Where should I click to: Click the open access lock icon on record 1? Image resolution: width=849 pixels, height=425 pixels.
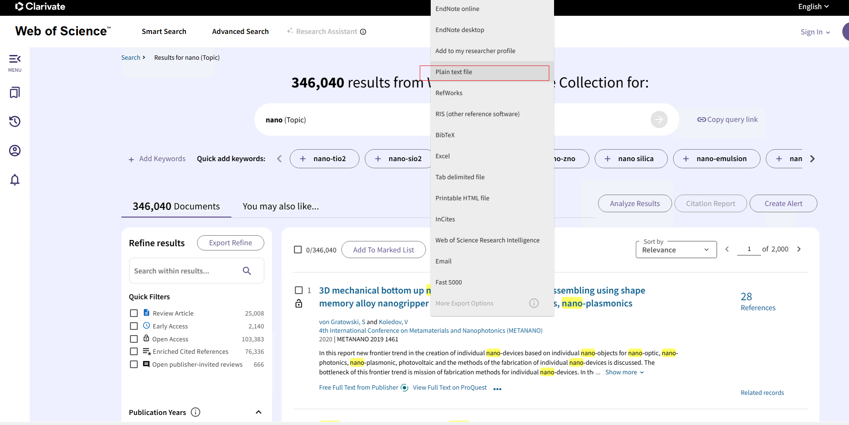(299, 304)
